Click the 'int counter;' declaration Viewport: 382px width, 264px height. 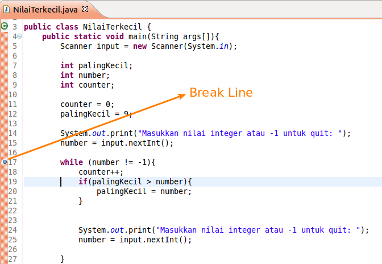[87, 85]
